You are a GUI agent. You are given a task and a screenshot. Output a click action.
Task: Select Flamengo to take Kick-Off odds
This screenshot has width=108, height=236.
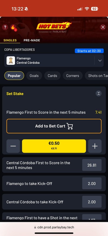[x=92, y=183]
